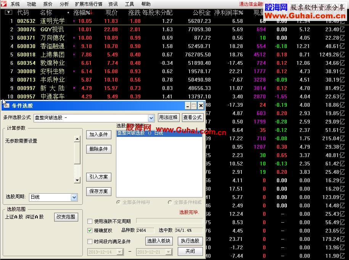The height and width of the screenshot is (260, 349).
Task: Click the 公积金 column header
Action: click(202, 13)
